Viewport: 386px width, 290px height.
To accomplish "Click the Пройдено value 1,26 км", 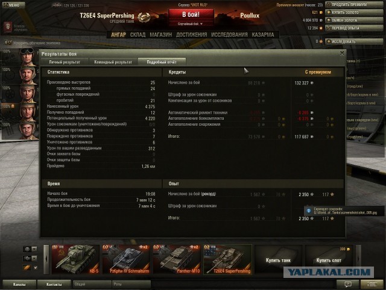I will (x=148, y=166).
